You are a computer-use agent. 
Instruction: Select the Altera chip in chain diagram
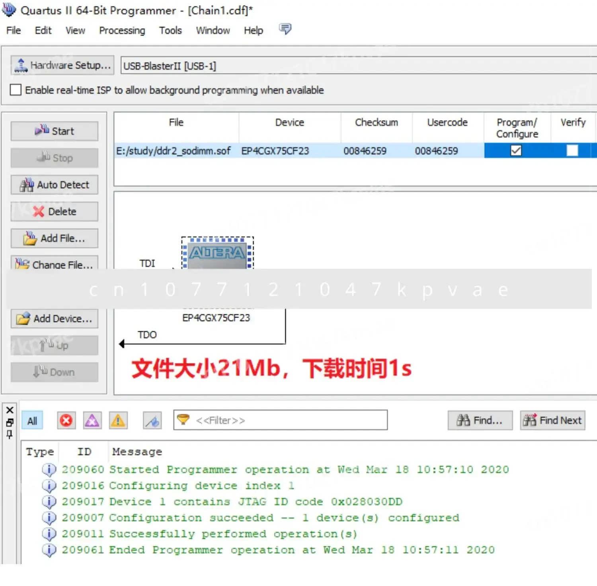[217, 253]
